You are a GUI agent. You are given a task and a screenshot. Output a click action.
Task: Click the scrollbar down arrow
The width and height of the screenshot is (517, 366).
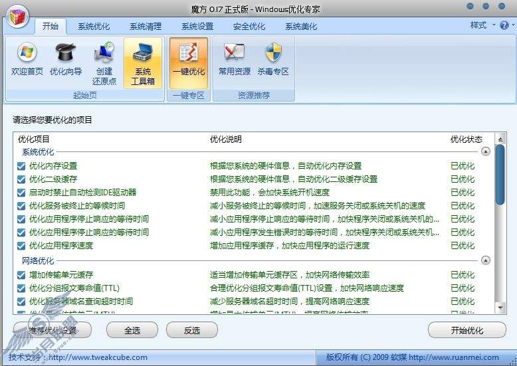tap(500, 308)
